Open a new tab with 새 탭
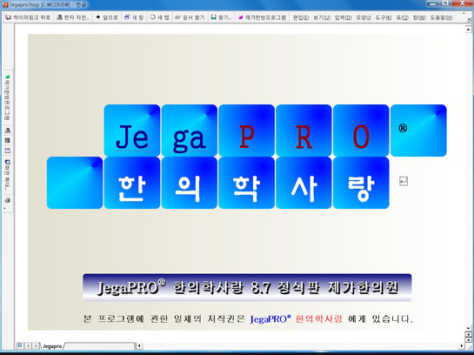Screen dimensions: 474x355 point(160,17)
